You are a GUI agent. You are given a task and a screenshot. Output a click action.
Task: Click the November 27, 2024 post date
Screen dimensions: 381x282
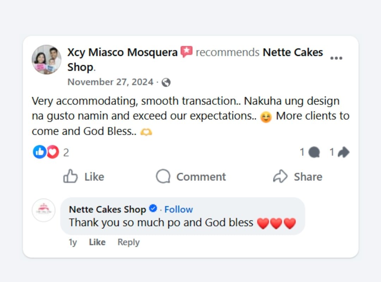[110, 82]
